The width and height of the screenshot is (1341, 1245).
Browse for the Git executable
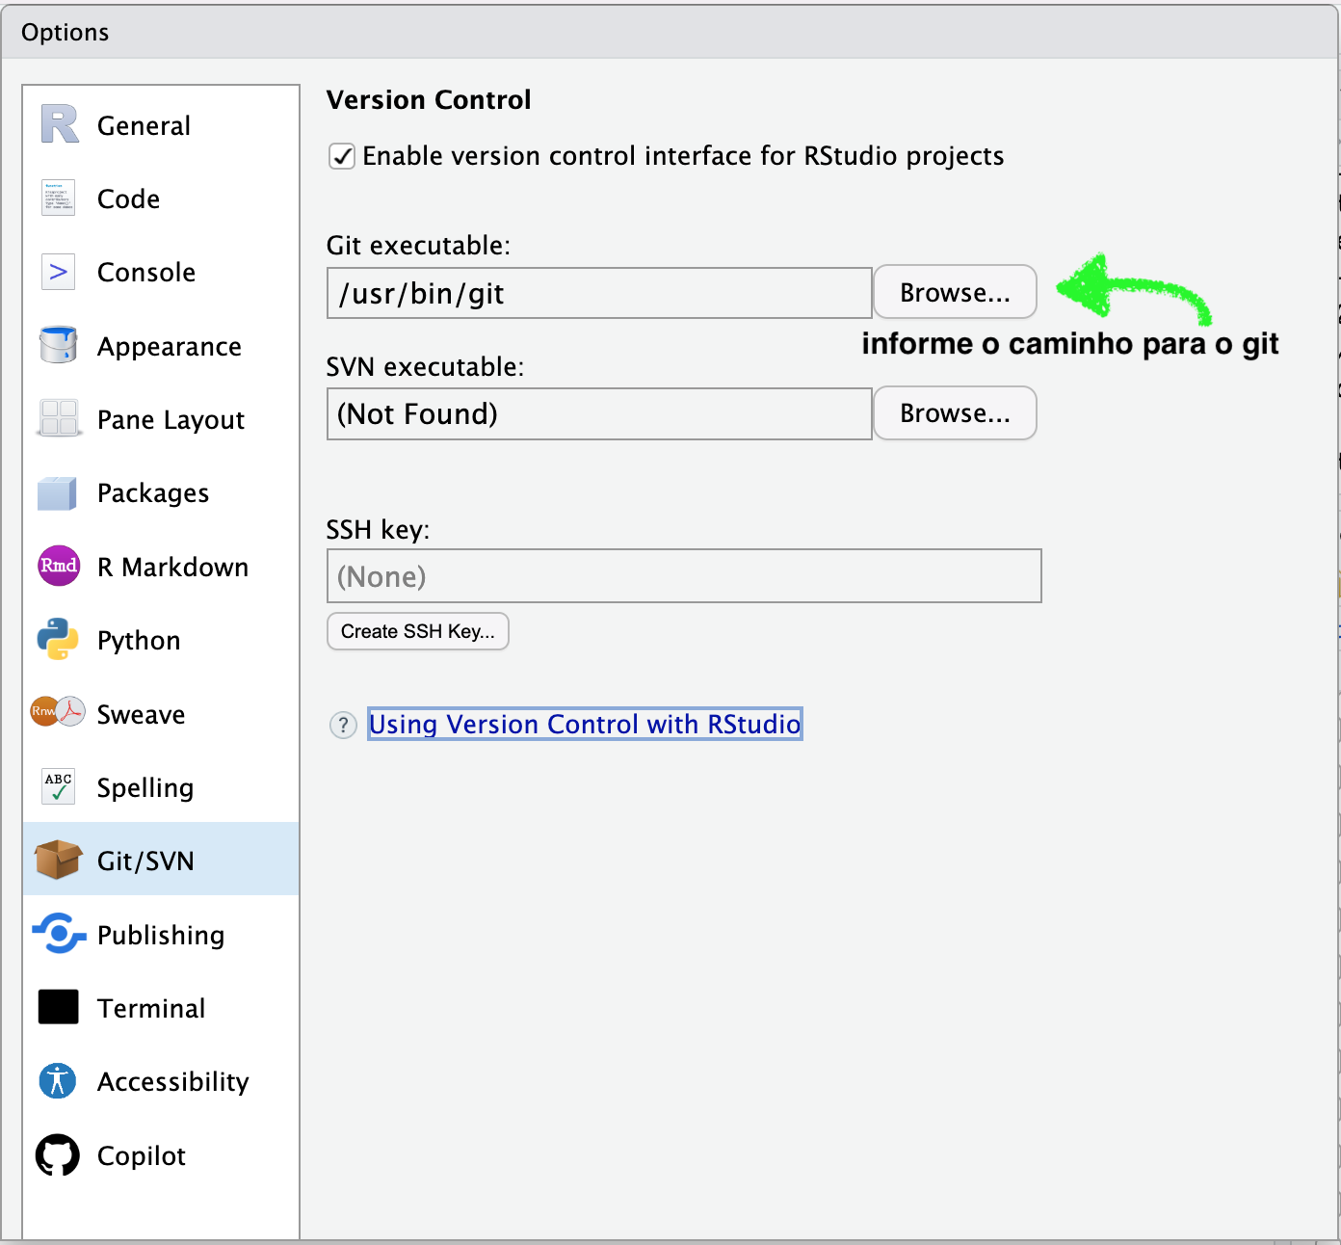click(955, 292)
